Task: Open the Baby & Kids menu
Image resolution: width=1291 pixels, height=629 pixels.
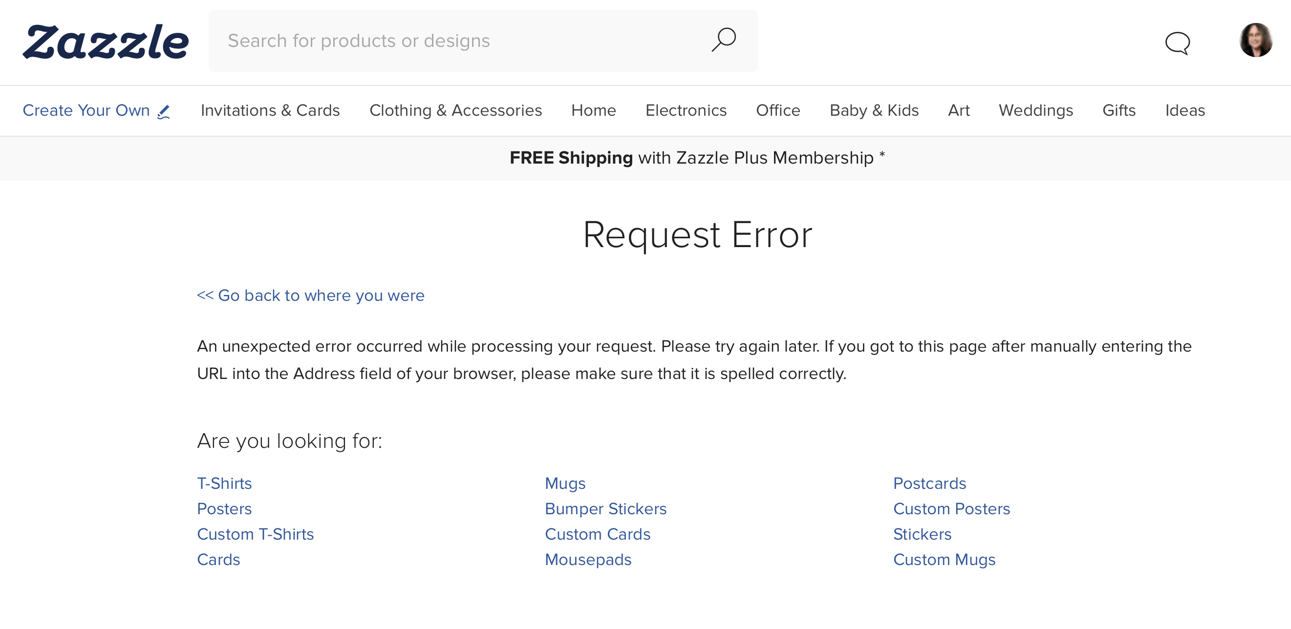Action: point(874,110)
